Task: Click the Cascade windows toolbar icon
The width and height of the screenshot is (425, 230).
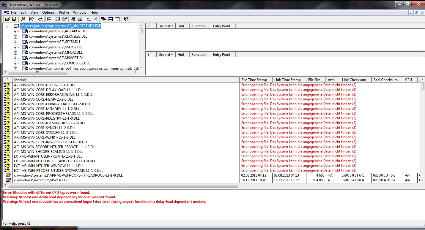Action: click(x=104, y=19)
